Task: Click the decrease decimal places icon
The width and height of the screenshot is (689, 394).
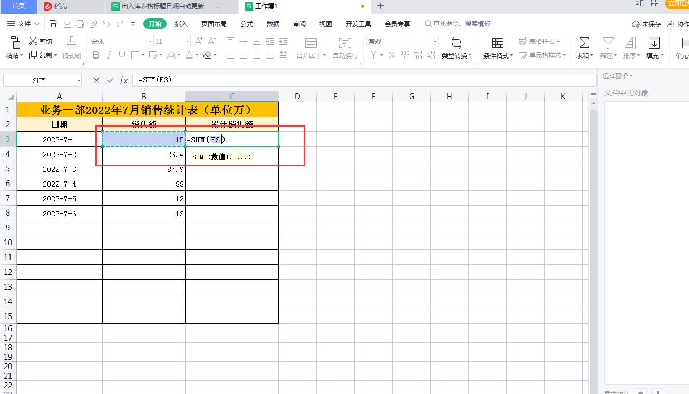Action: (x=431, y=55)
